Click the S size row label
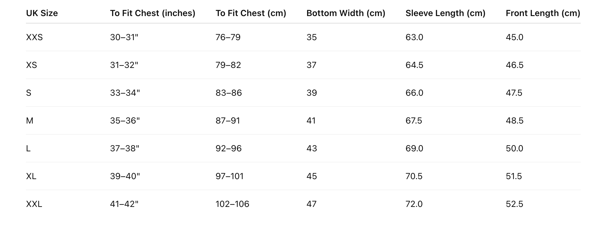Image resolution: width=590 pixels, height=231 pixels. 29,93
